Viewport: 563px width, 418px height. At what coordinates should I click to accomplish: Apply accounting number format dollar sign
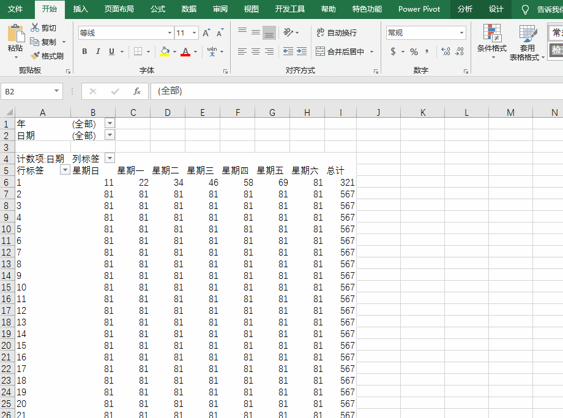[x=393, y=51]
